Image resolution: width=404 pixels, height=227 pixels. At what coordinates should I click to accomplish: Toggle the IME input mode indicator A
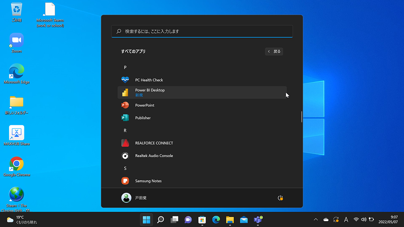(346, 220)
